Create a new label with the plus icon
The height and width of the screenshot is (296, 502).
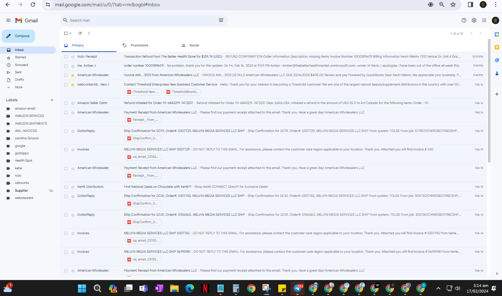pos(52,100)
